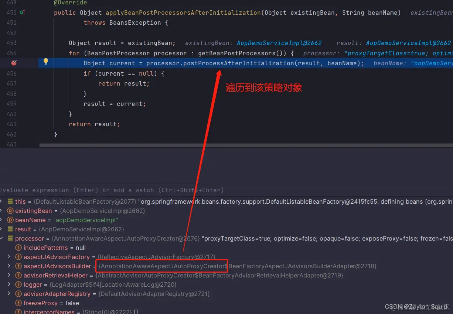Click 'result = current;' on line 459
Image resolution: width=453 pixels, height=314 pixels.
[115, 104]
